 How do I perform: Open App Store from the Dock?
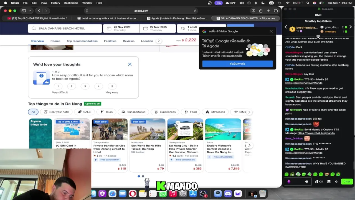(x=193, y=194)
